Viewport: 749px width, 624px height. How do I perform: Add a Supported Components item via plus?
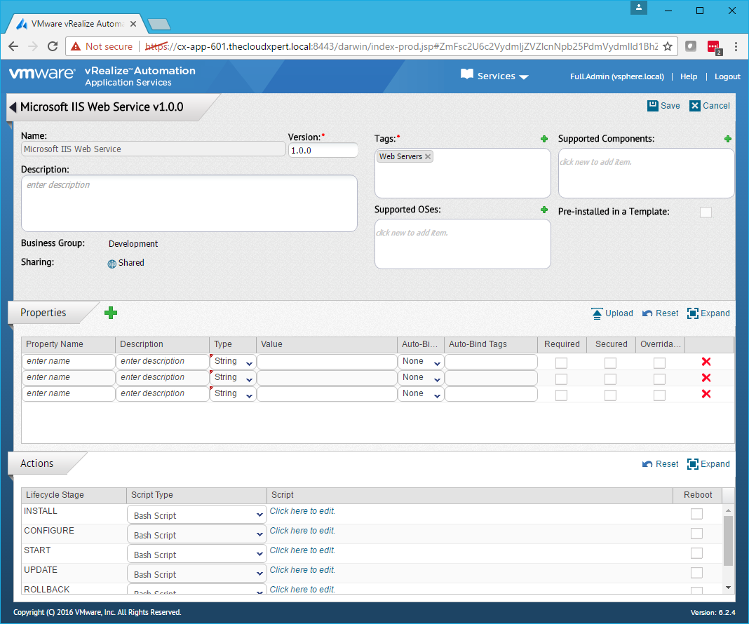[728, 139]
